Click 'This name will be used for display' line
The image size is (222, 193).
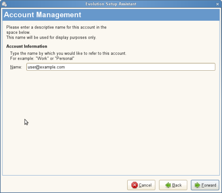[51, 37]
